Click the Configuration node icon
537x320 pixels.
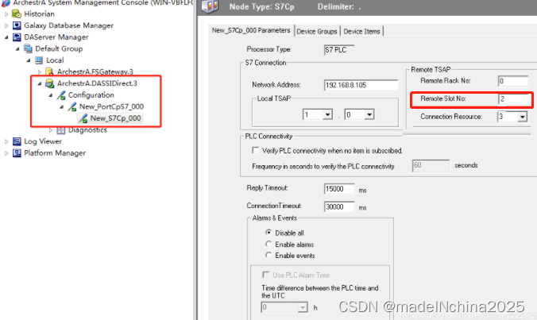coord(61,95)
